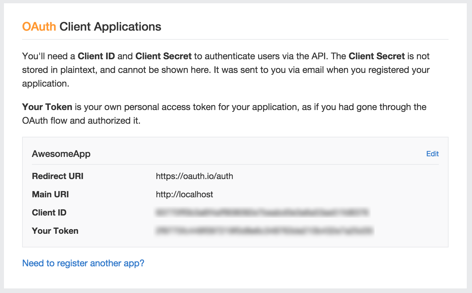Click the AwesomeApp application name heading

[61, 154]
